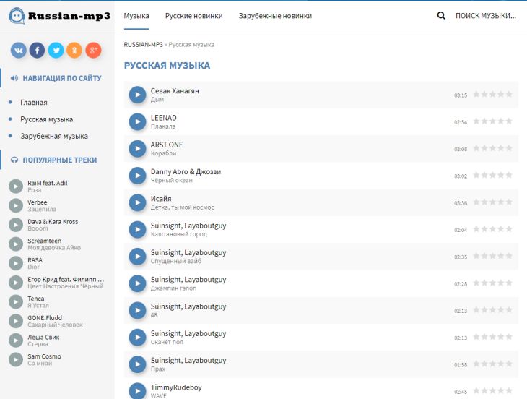Viewport: 527px width, 399px height.
Task: Play Sam Cosmo's Со мной in sidebar
Action: coord(16,359)
